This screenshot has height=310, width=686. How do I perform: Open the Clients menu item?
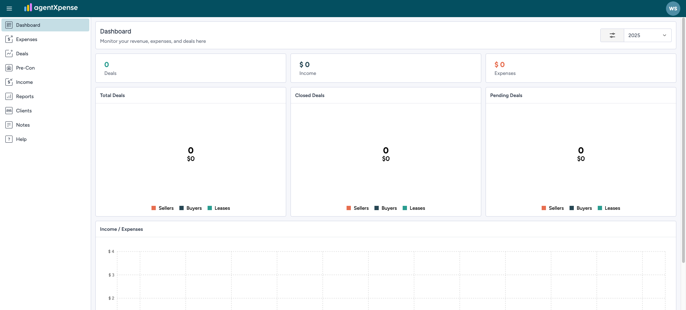coord(45,111)
